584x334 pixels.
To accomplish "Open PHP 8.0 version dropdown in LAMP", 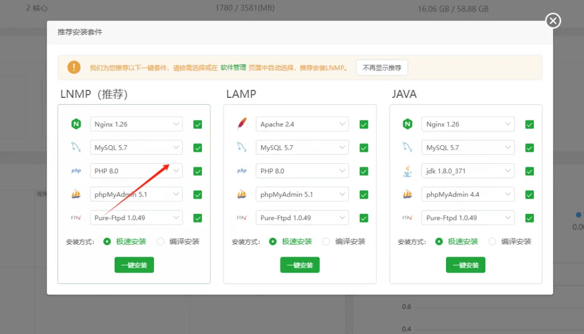I will tap(302, 171).
